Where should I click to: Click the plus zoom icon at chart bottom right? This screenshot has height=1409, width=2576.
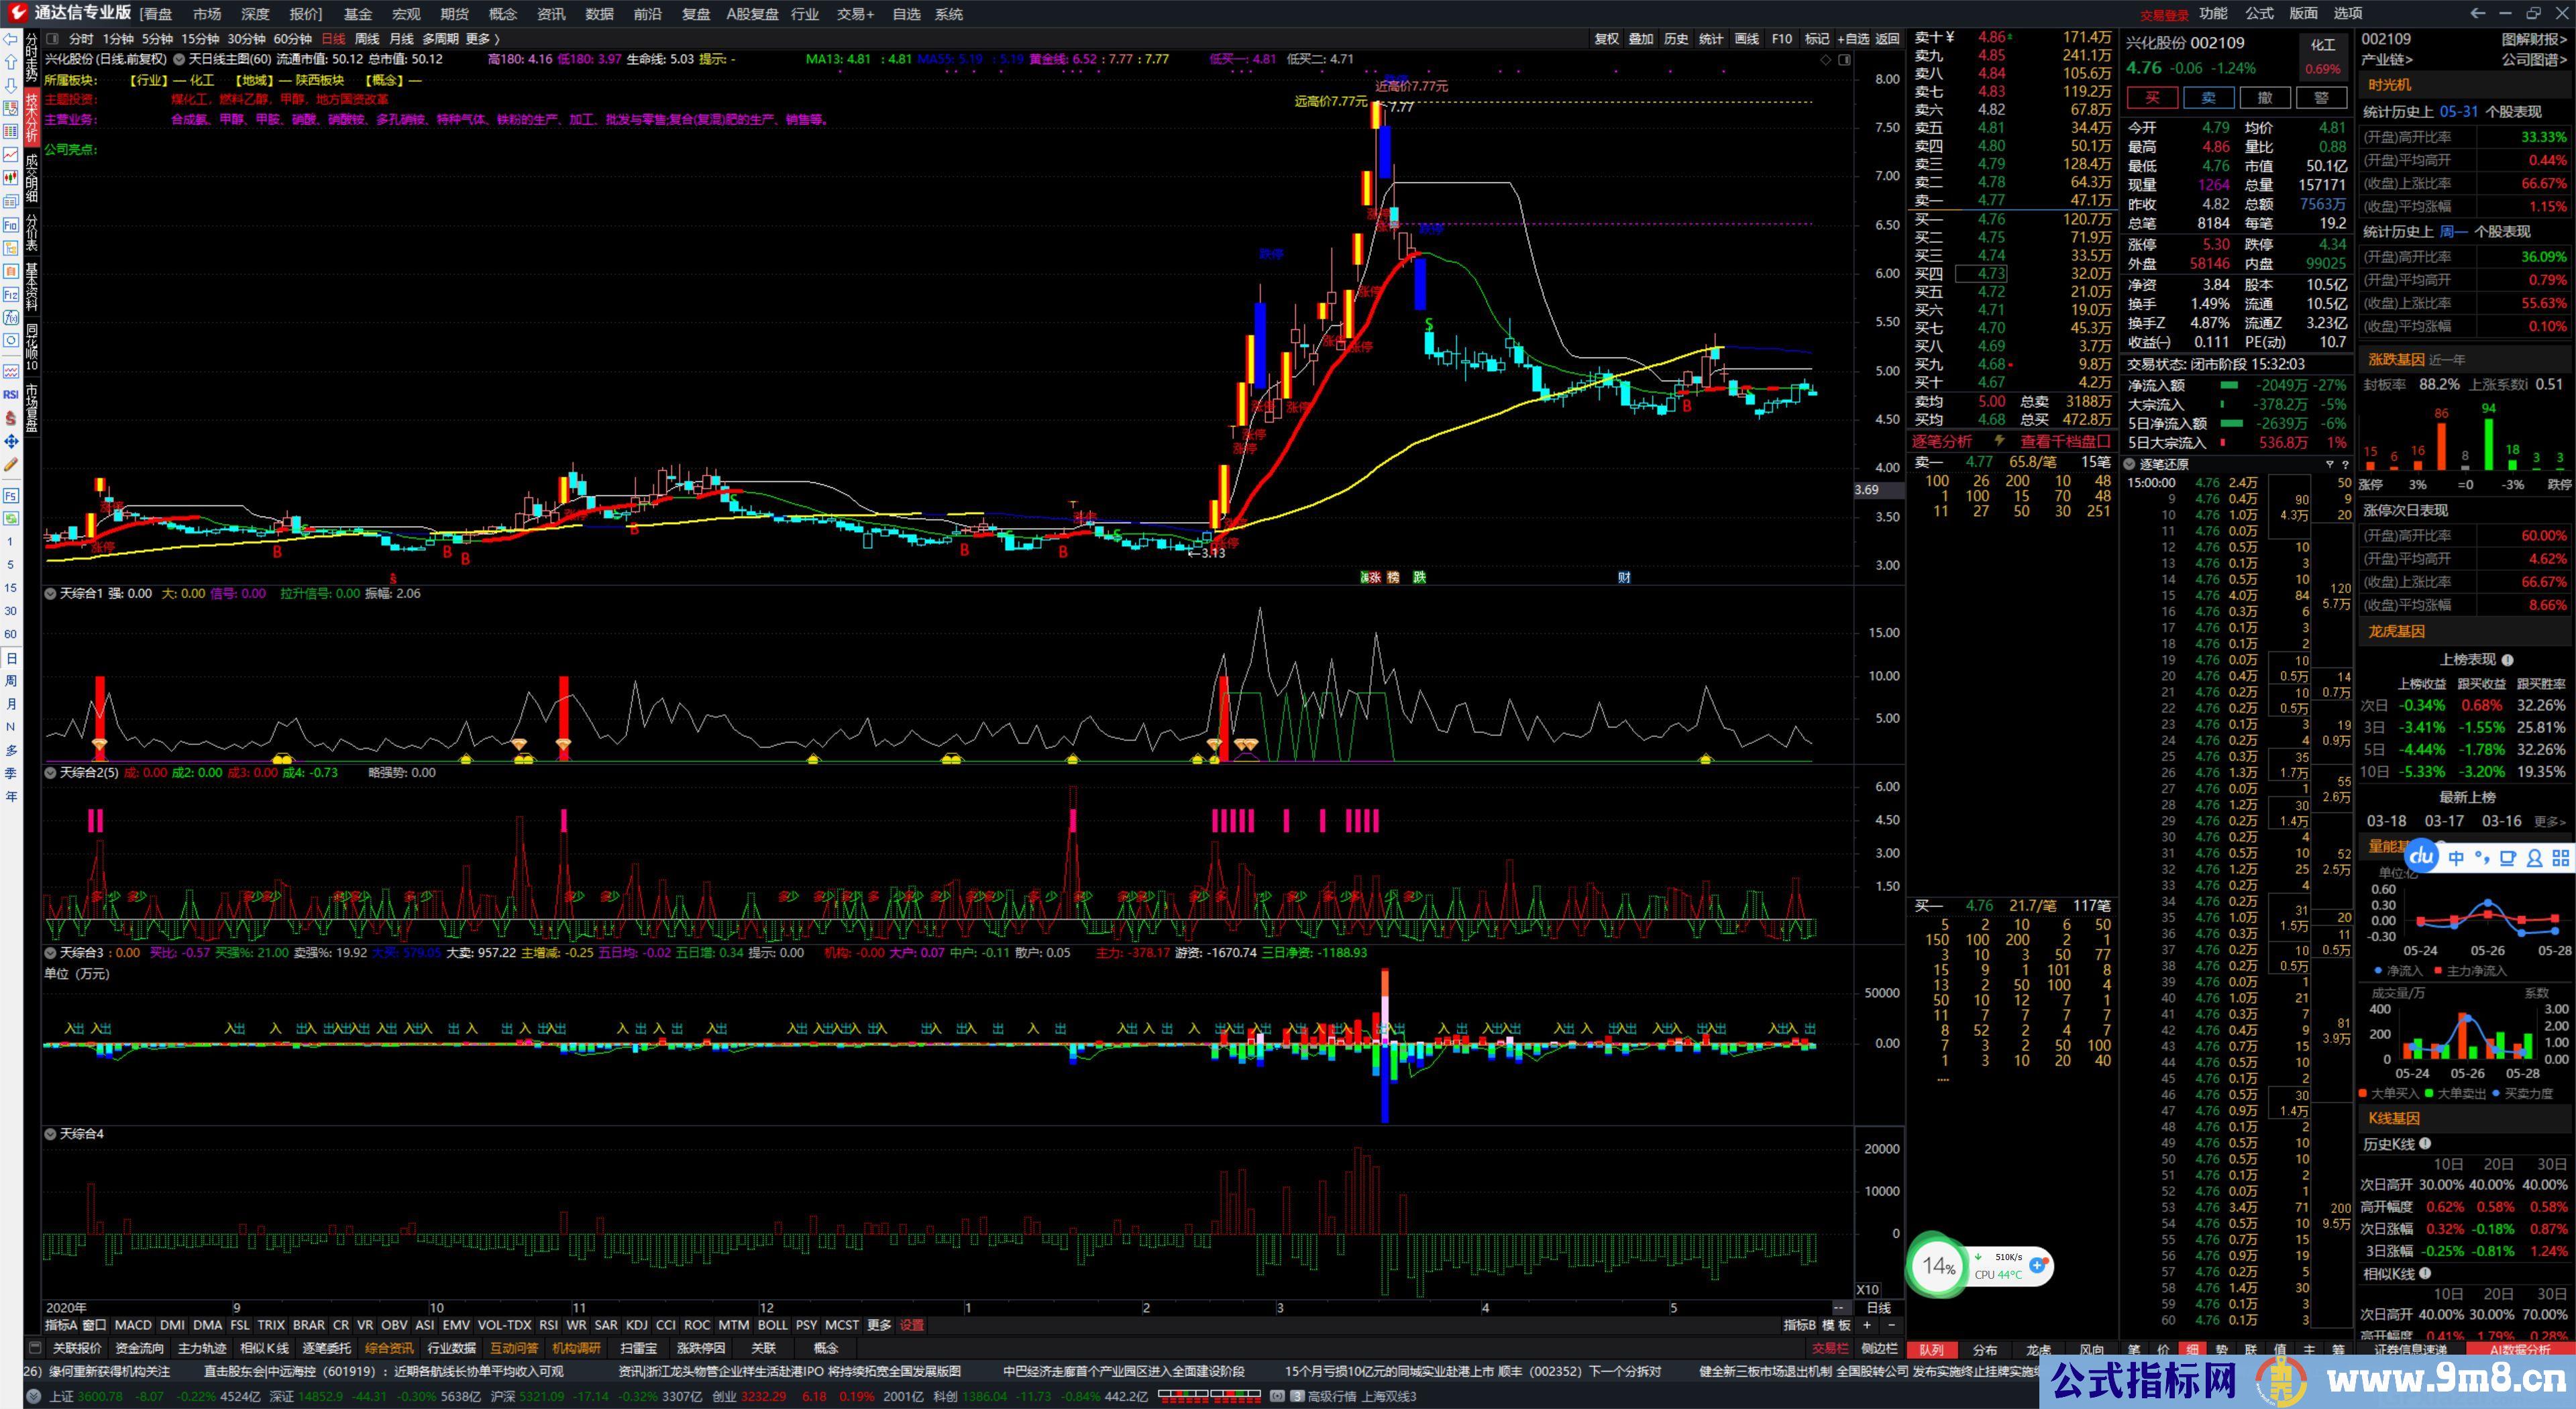[1866, 1325]
